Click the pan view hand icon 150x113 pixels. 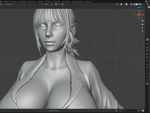(142, 24)
